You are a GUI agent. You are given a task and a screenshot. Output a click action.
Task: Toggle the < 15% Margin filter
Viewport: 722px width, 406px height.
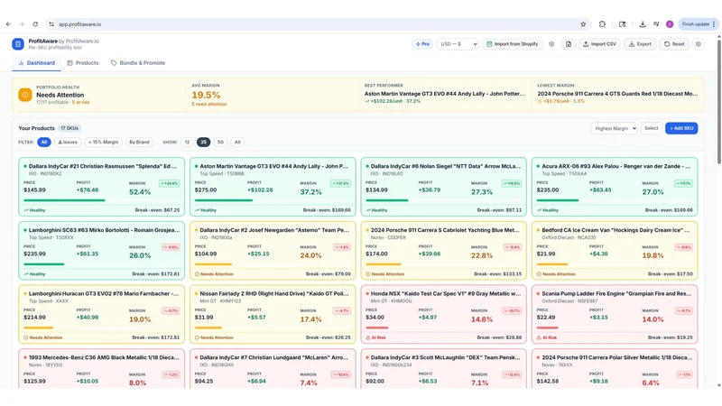(104, 143)
